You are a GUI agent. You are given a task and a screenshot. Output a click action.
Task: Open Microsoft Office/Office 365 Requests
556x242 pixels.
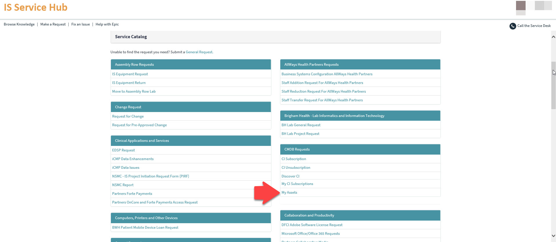(310, 234)
